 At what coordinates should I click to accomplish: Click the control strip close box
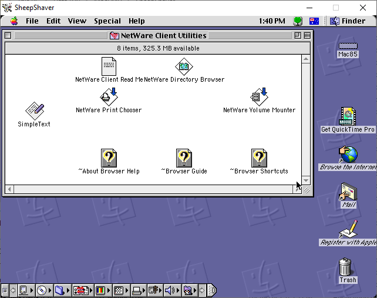5,290
